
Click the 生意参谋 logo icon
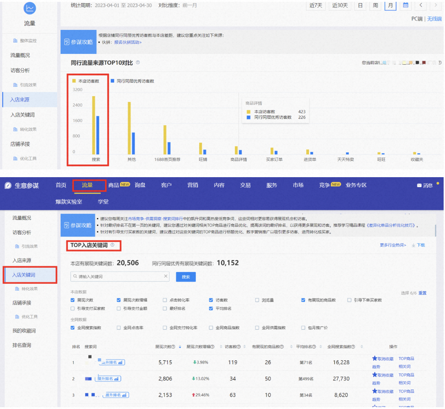tap(8, 185)
